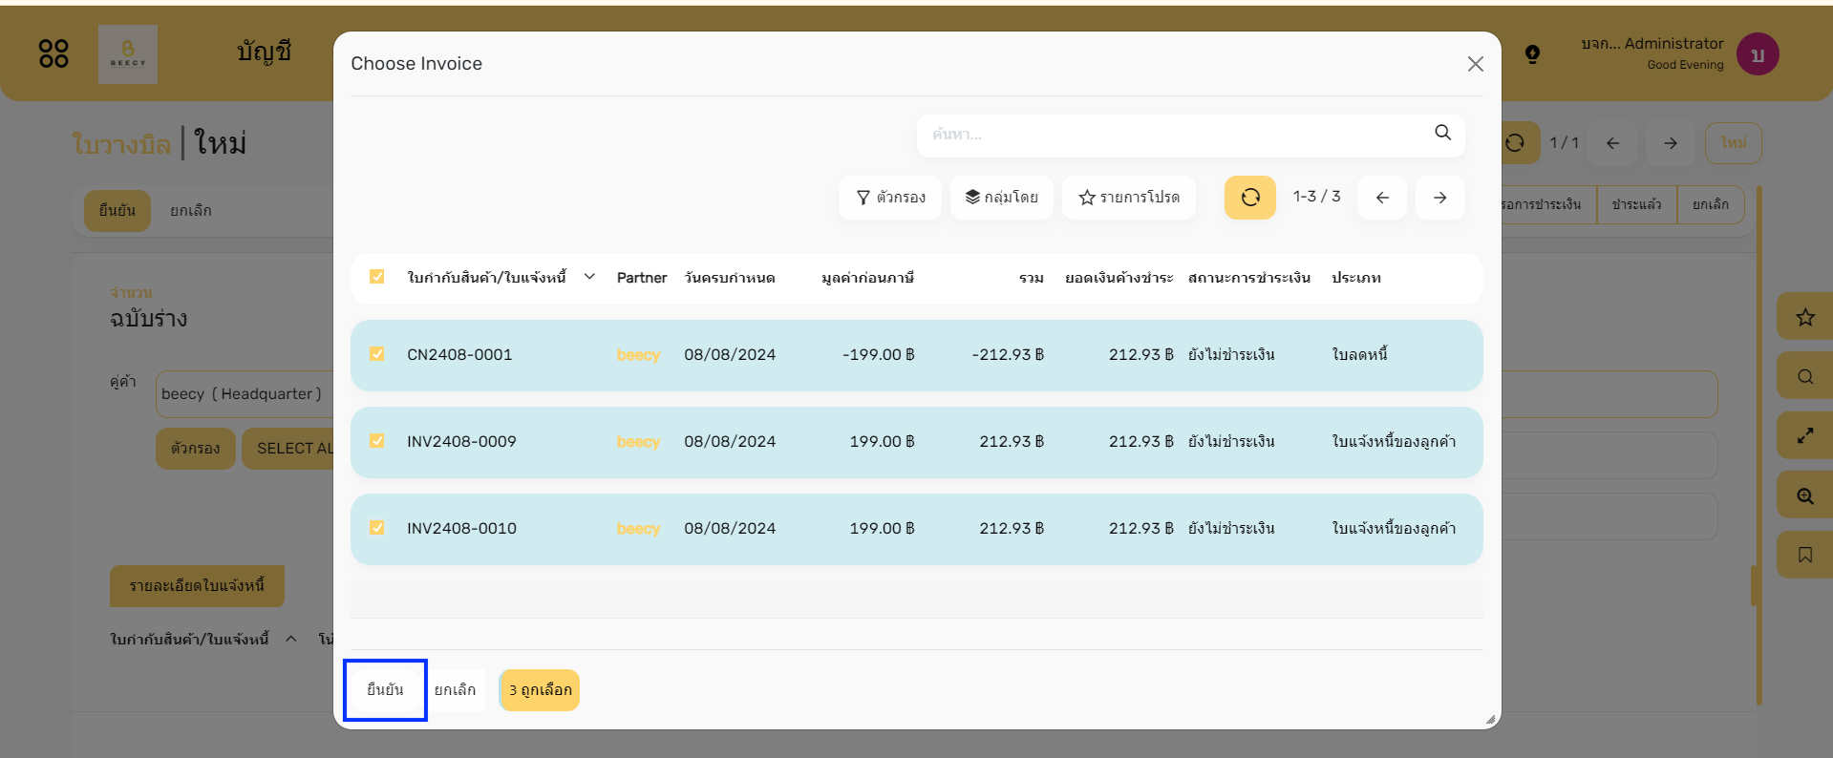Go to next record arrow in background
The width and height of the screenshot is (1833, 758).
click(x=1671, y=143)
